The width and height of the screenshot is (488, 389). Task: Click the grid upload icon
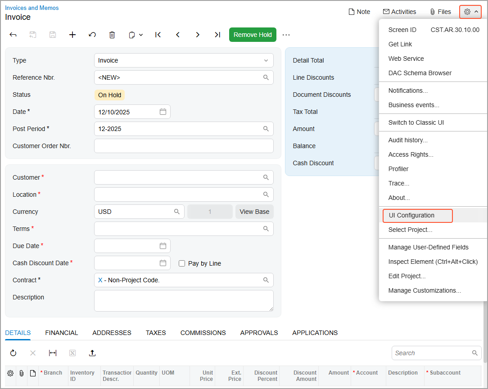coord(92,353)
